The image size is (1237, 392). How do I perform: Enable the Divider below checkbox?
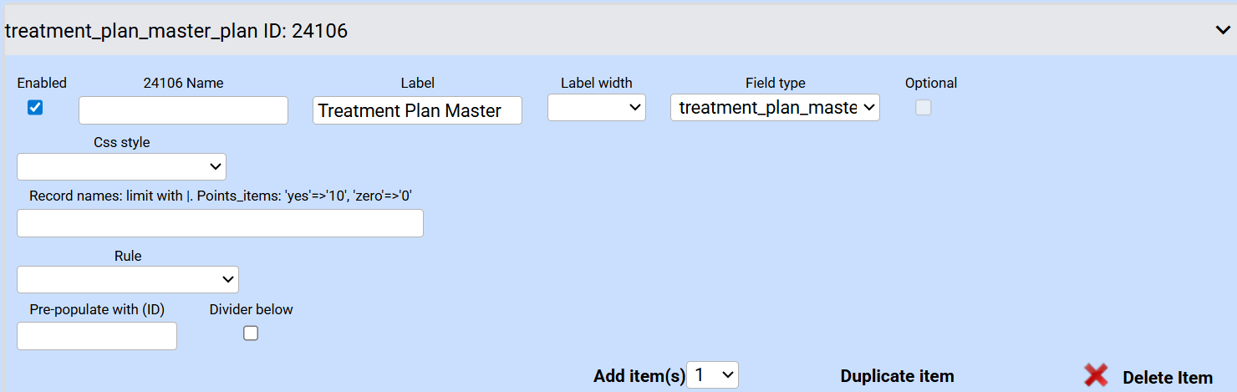(251, 333)
